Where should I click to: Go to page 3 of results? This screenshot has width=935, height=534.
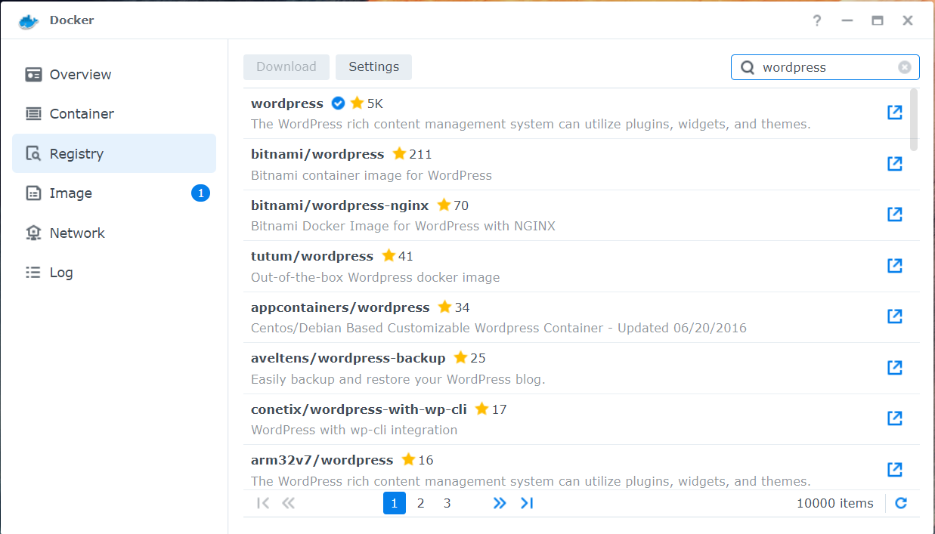[447, 503]
